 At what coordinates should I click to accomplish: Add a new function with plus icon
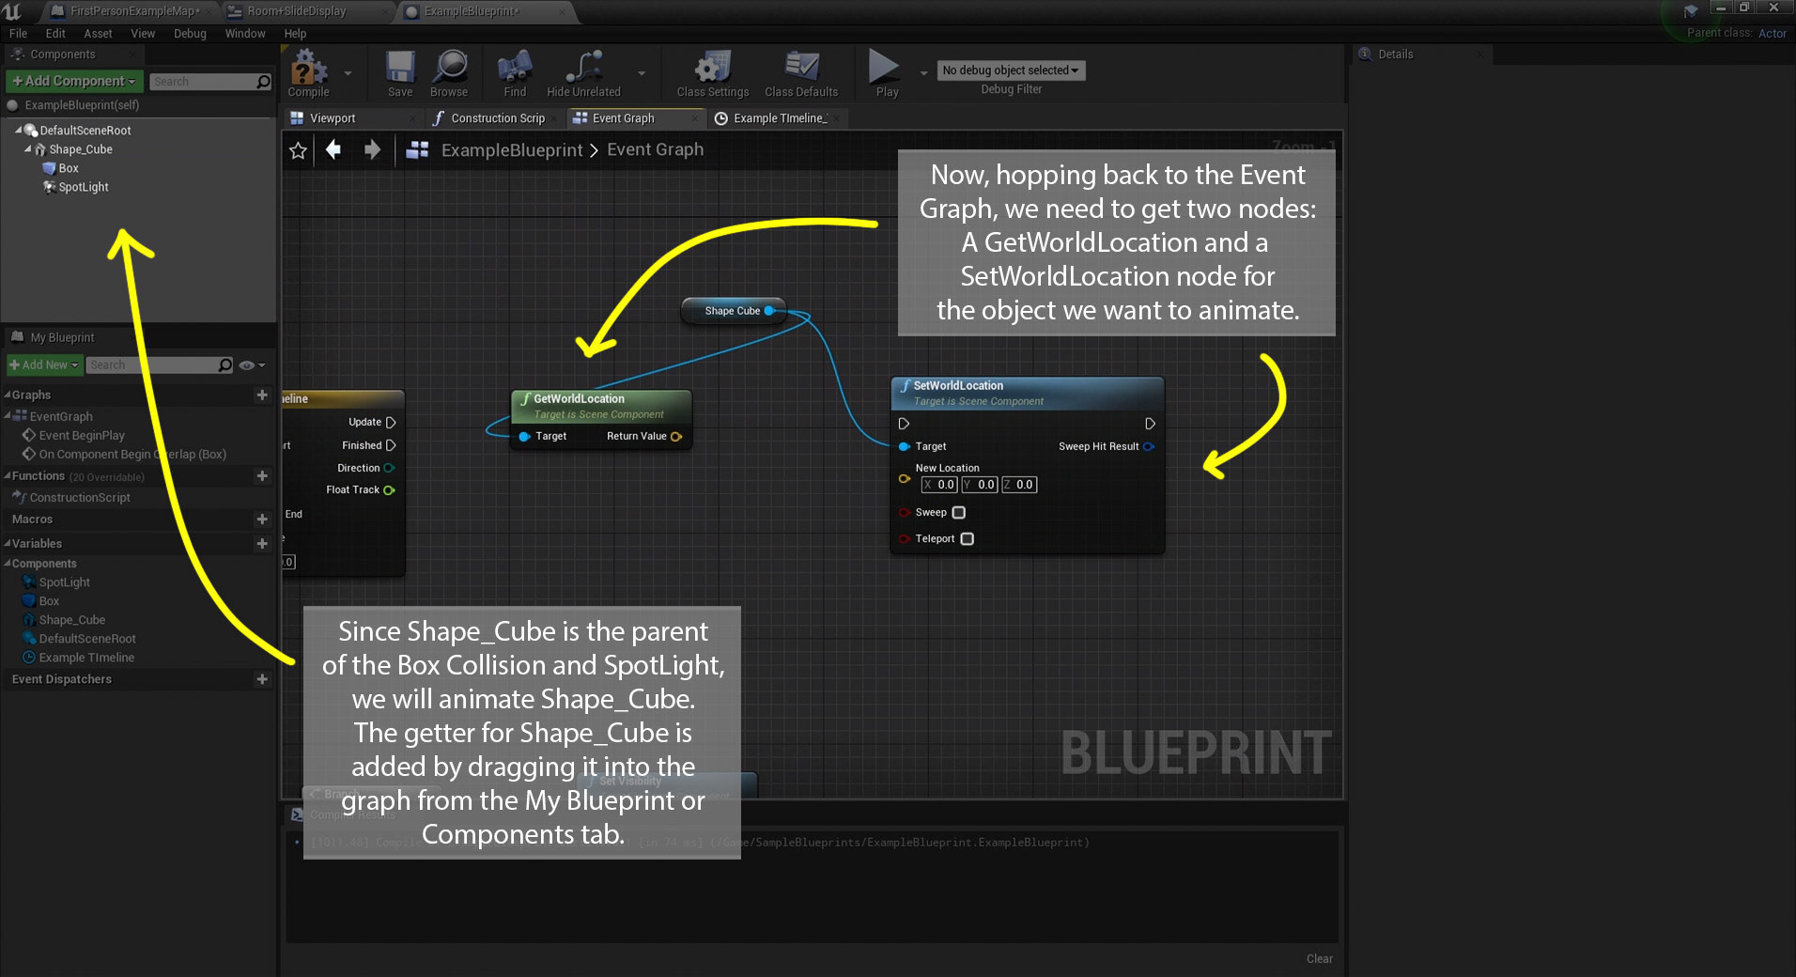262,476
